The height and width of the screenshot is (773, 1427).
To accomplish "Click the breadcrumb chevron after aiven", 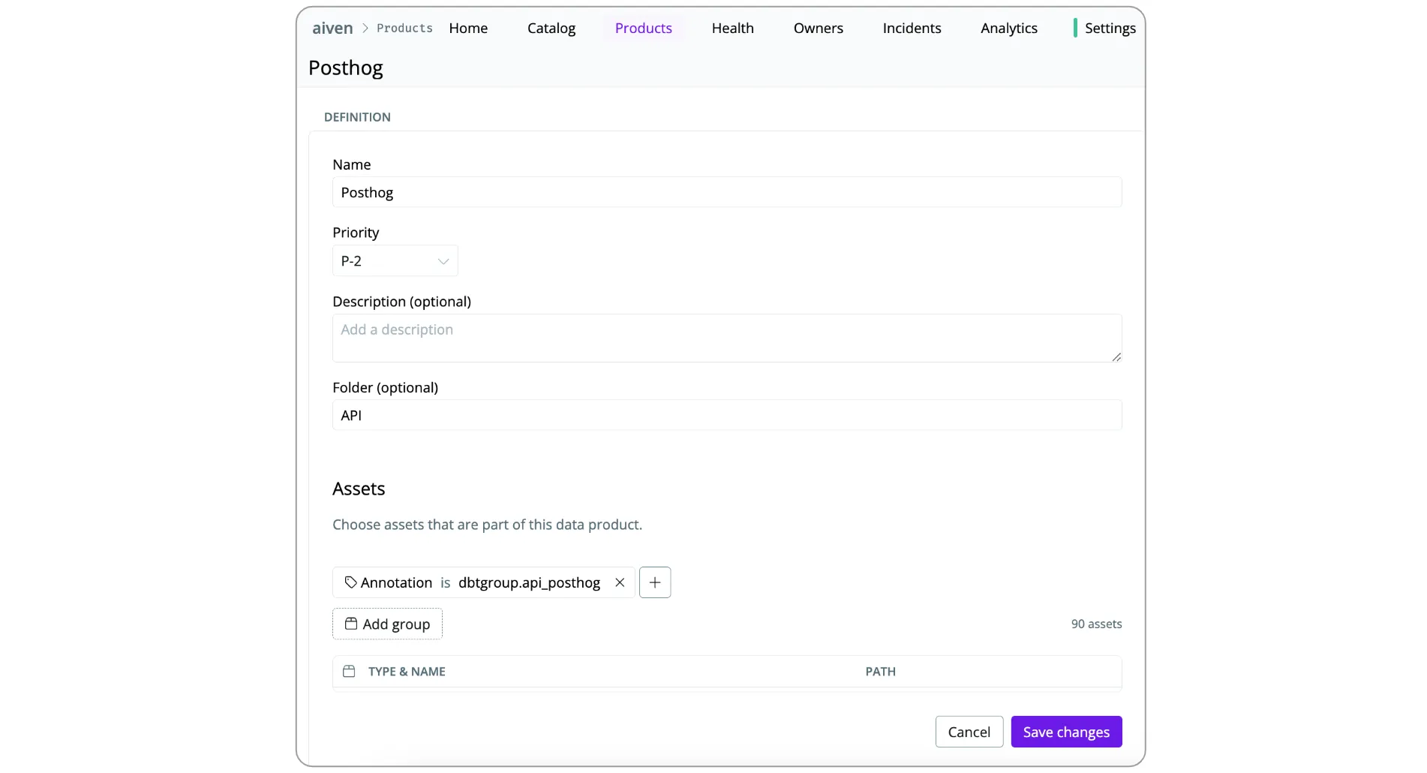I will [365, 28].
